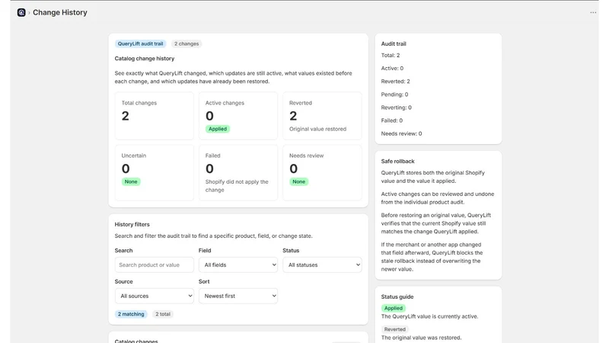Click the Catalog change history heading

[x=145, y=59]
